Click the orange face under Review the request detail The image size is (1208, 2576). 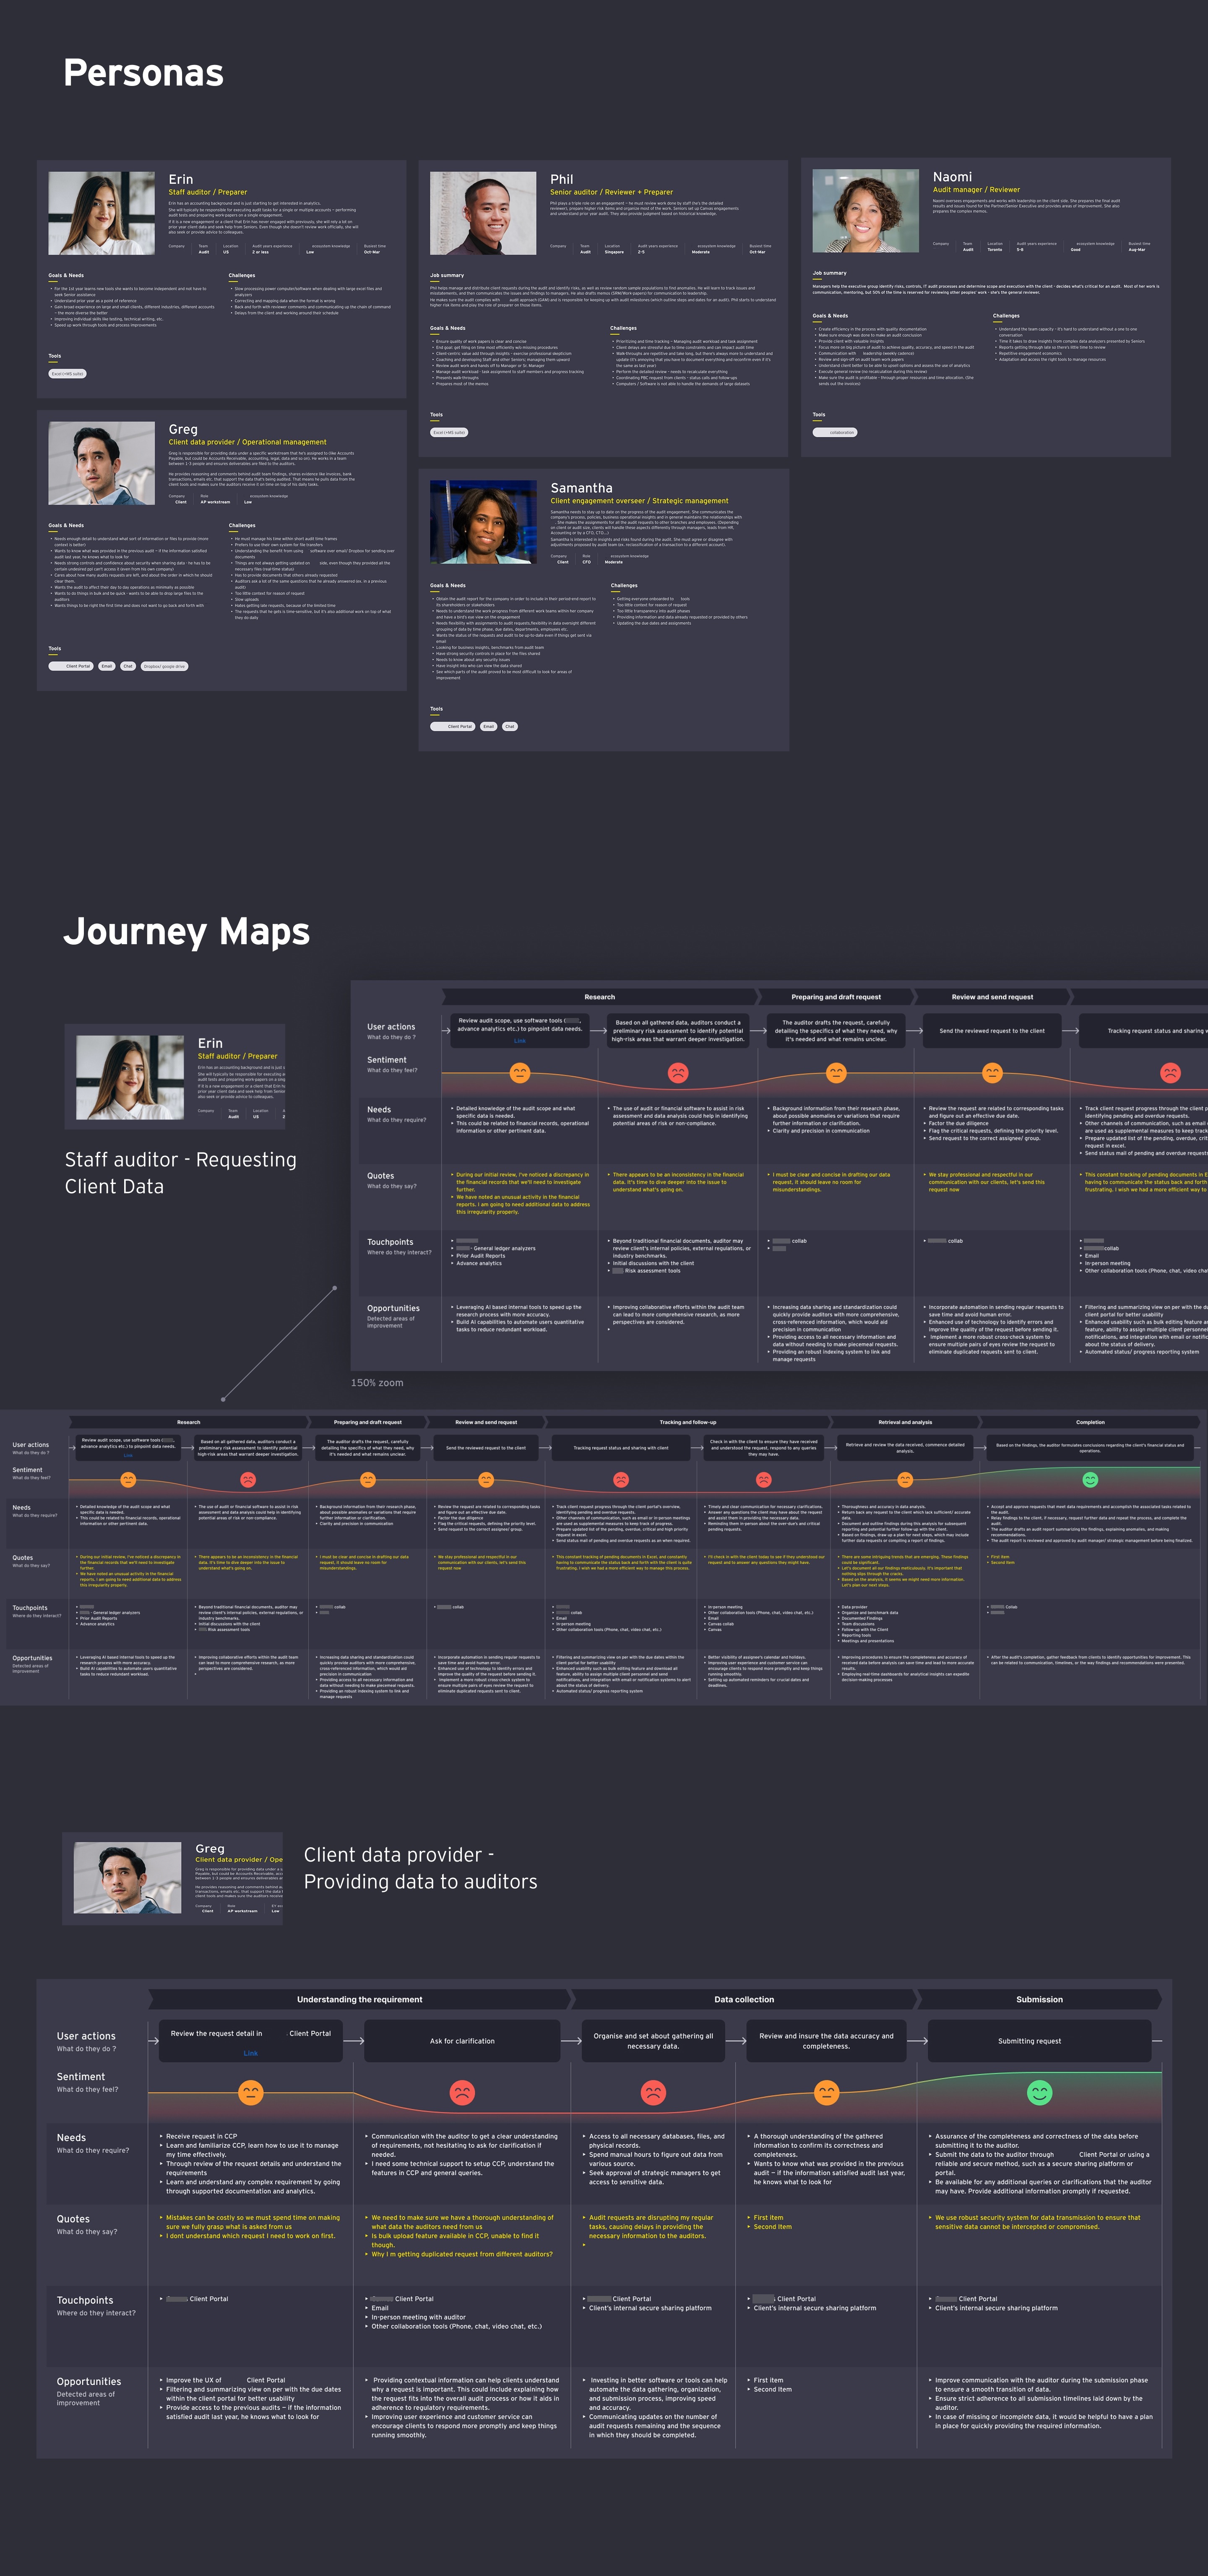(x=251, y=2092)
